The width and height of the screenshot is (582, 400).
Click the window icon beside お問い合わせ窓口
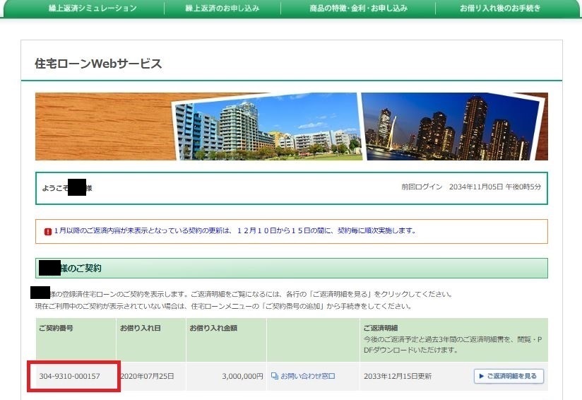(x=275, y=377)
